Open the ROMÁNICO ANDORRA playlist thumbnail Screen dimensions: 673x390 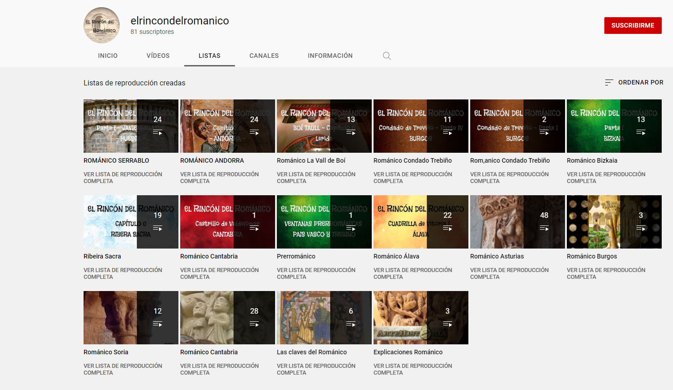(x=228, y=126)
